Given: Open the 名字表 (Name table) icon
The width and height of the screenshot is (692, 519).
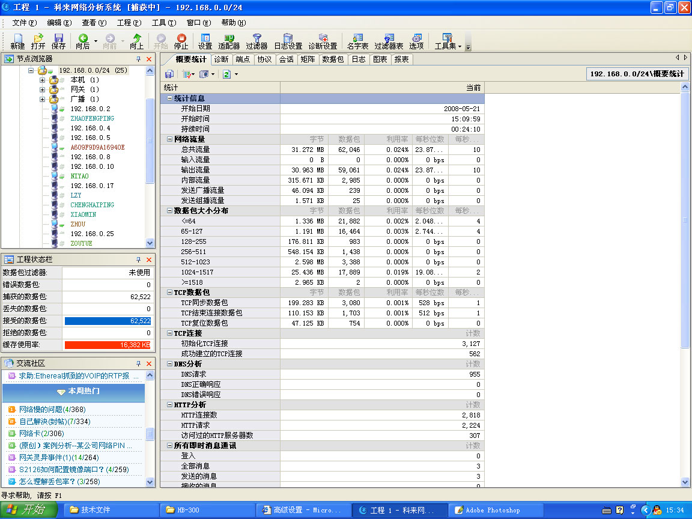Looking at the screenshot, I should [357, 41].
